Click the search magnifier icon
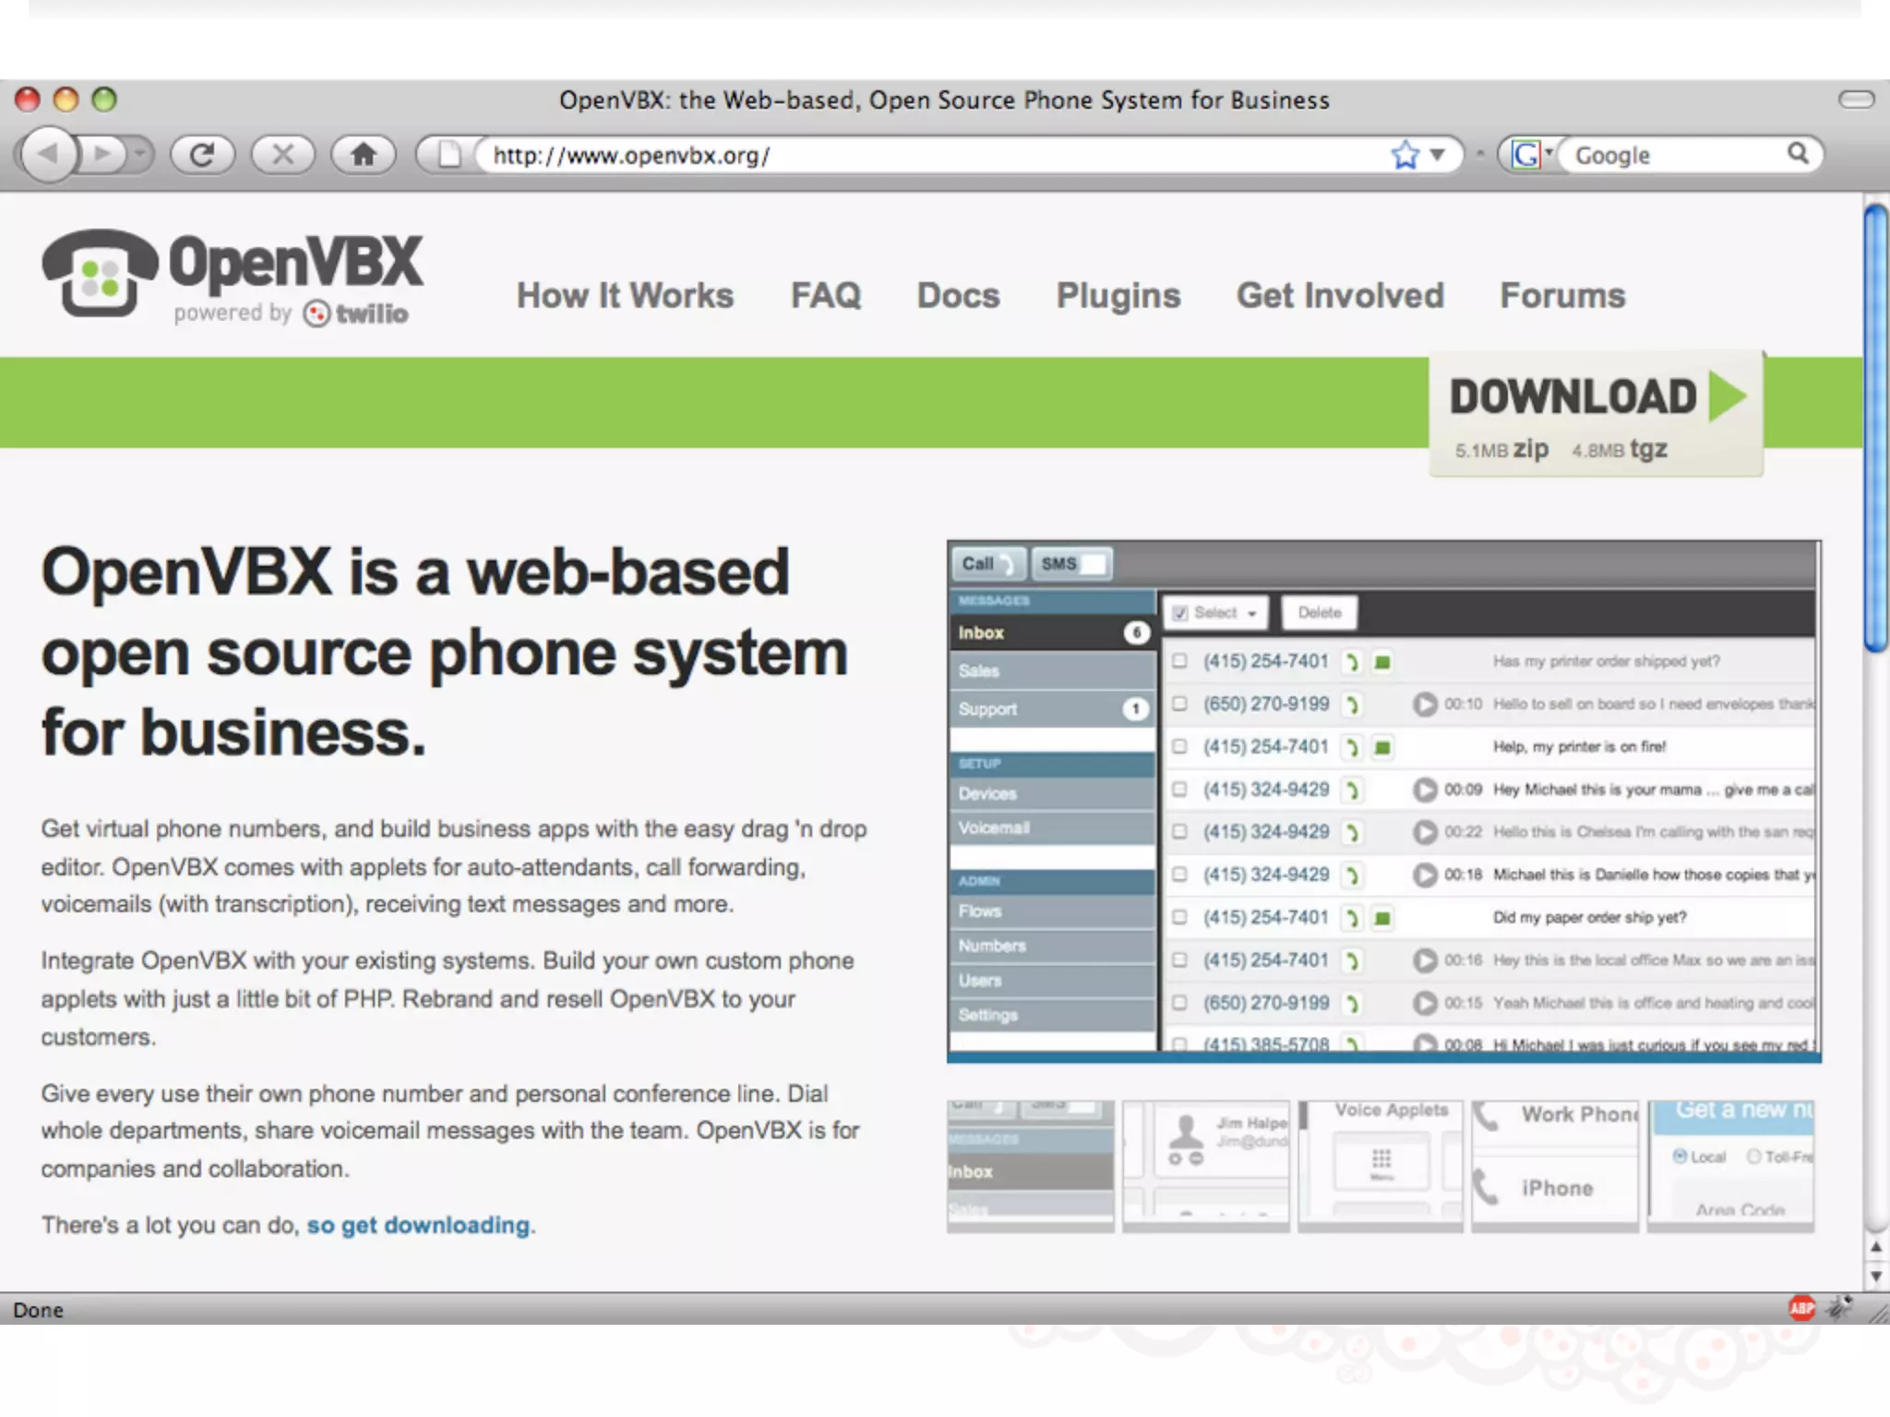This screenshot has height=1417, width=1890. pyautogui.click(x=1798, y=153)
